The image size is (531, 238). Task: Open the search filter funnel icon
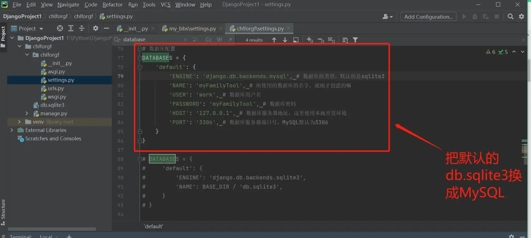(355, 40)
